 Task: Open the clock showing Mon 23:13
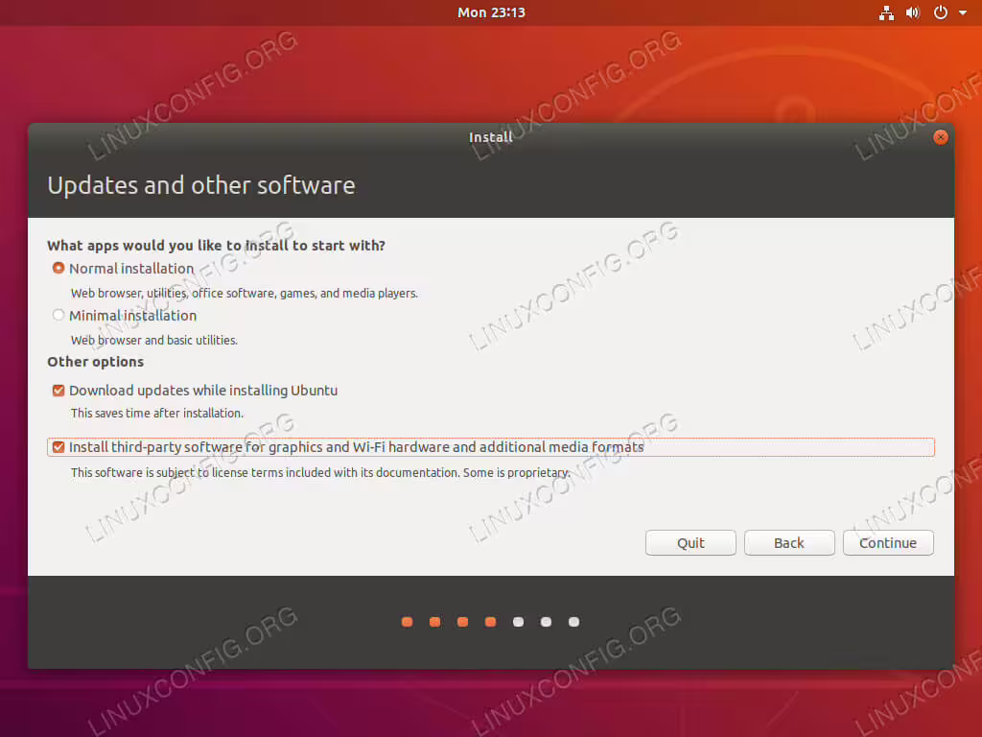(491, 12)
